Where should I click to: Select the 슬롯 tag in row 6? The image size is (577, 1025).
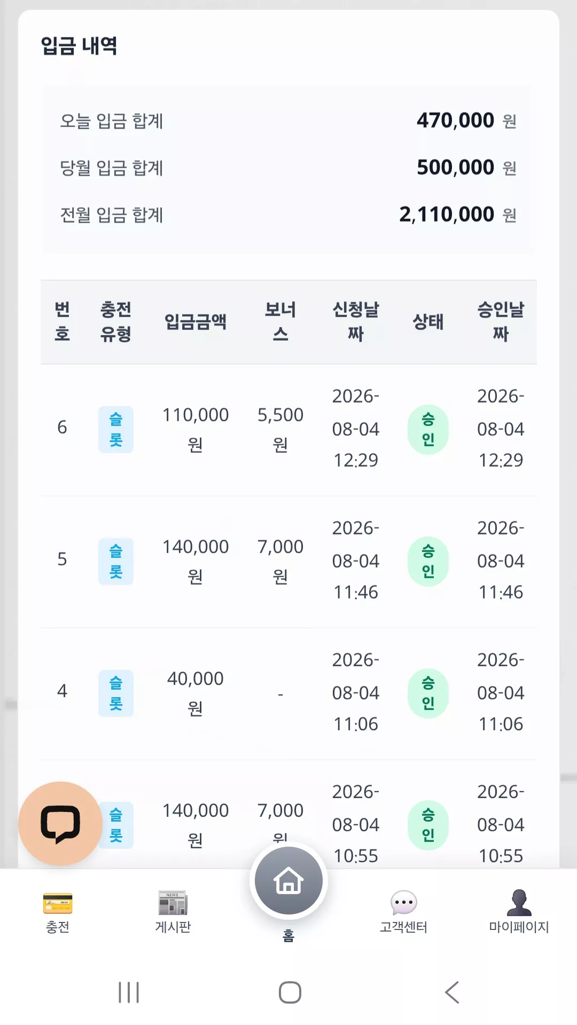pyautogui.click(x=116, y=430)
